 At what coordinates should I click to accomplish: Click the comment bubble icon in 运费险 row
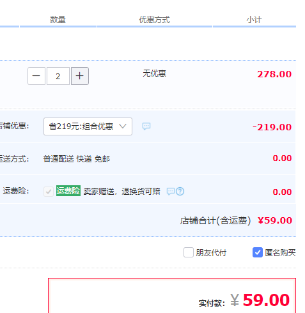coord(171,192)
